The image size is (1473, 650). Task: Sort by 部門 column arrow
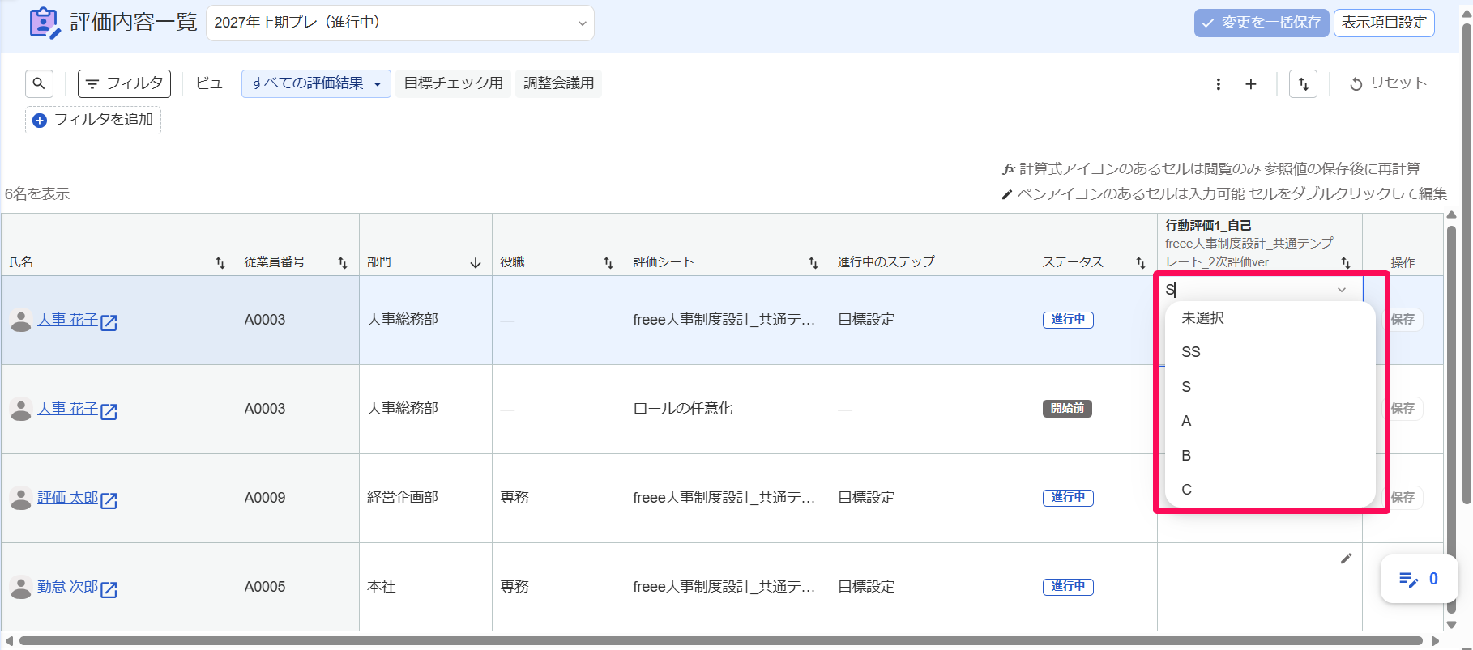click(476, 262)
